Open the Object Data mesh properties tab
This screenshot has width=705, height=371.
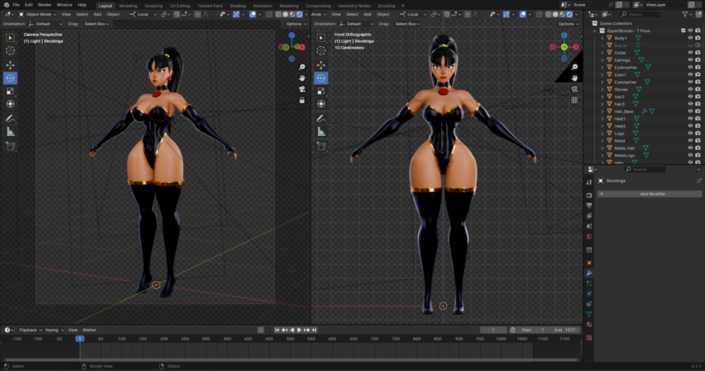589,314
